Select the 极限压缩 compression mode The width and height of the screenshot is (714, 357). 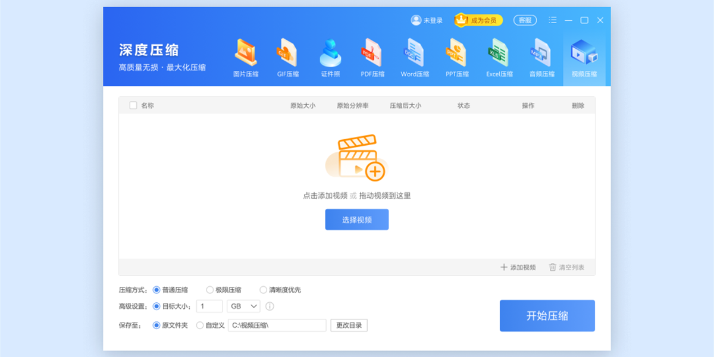click(209, 290)
